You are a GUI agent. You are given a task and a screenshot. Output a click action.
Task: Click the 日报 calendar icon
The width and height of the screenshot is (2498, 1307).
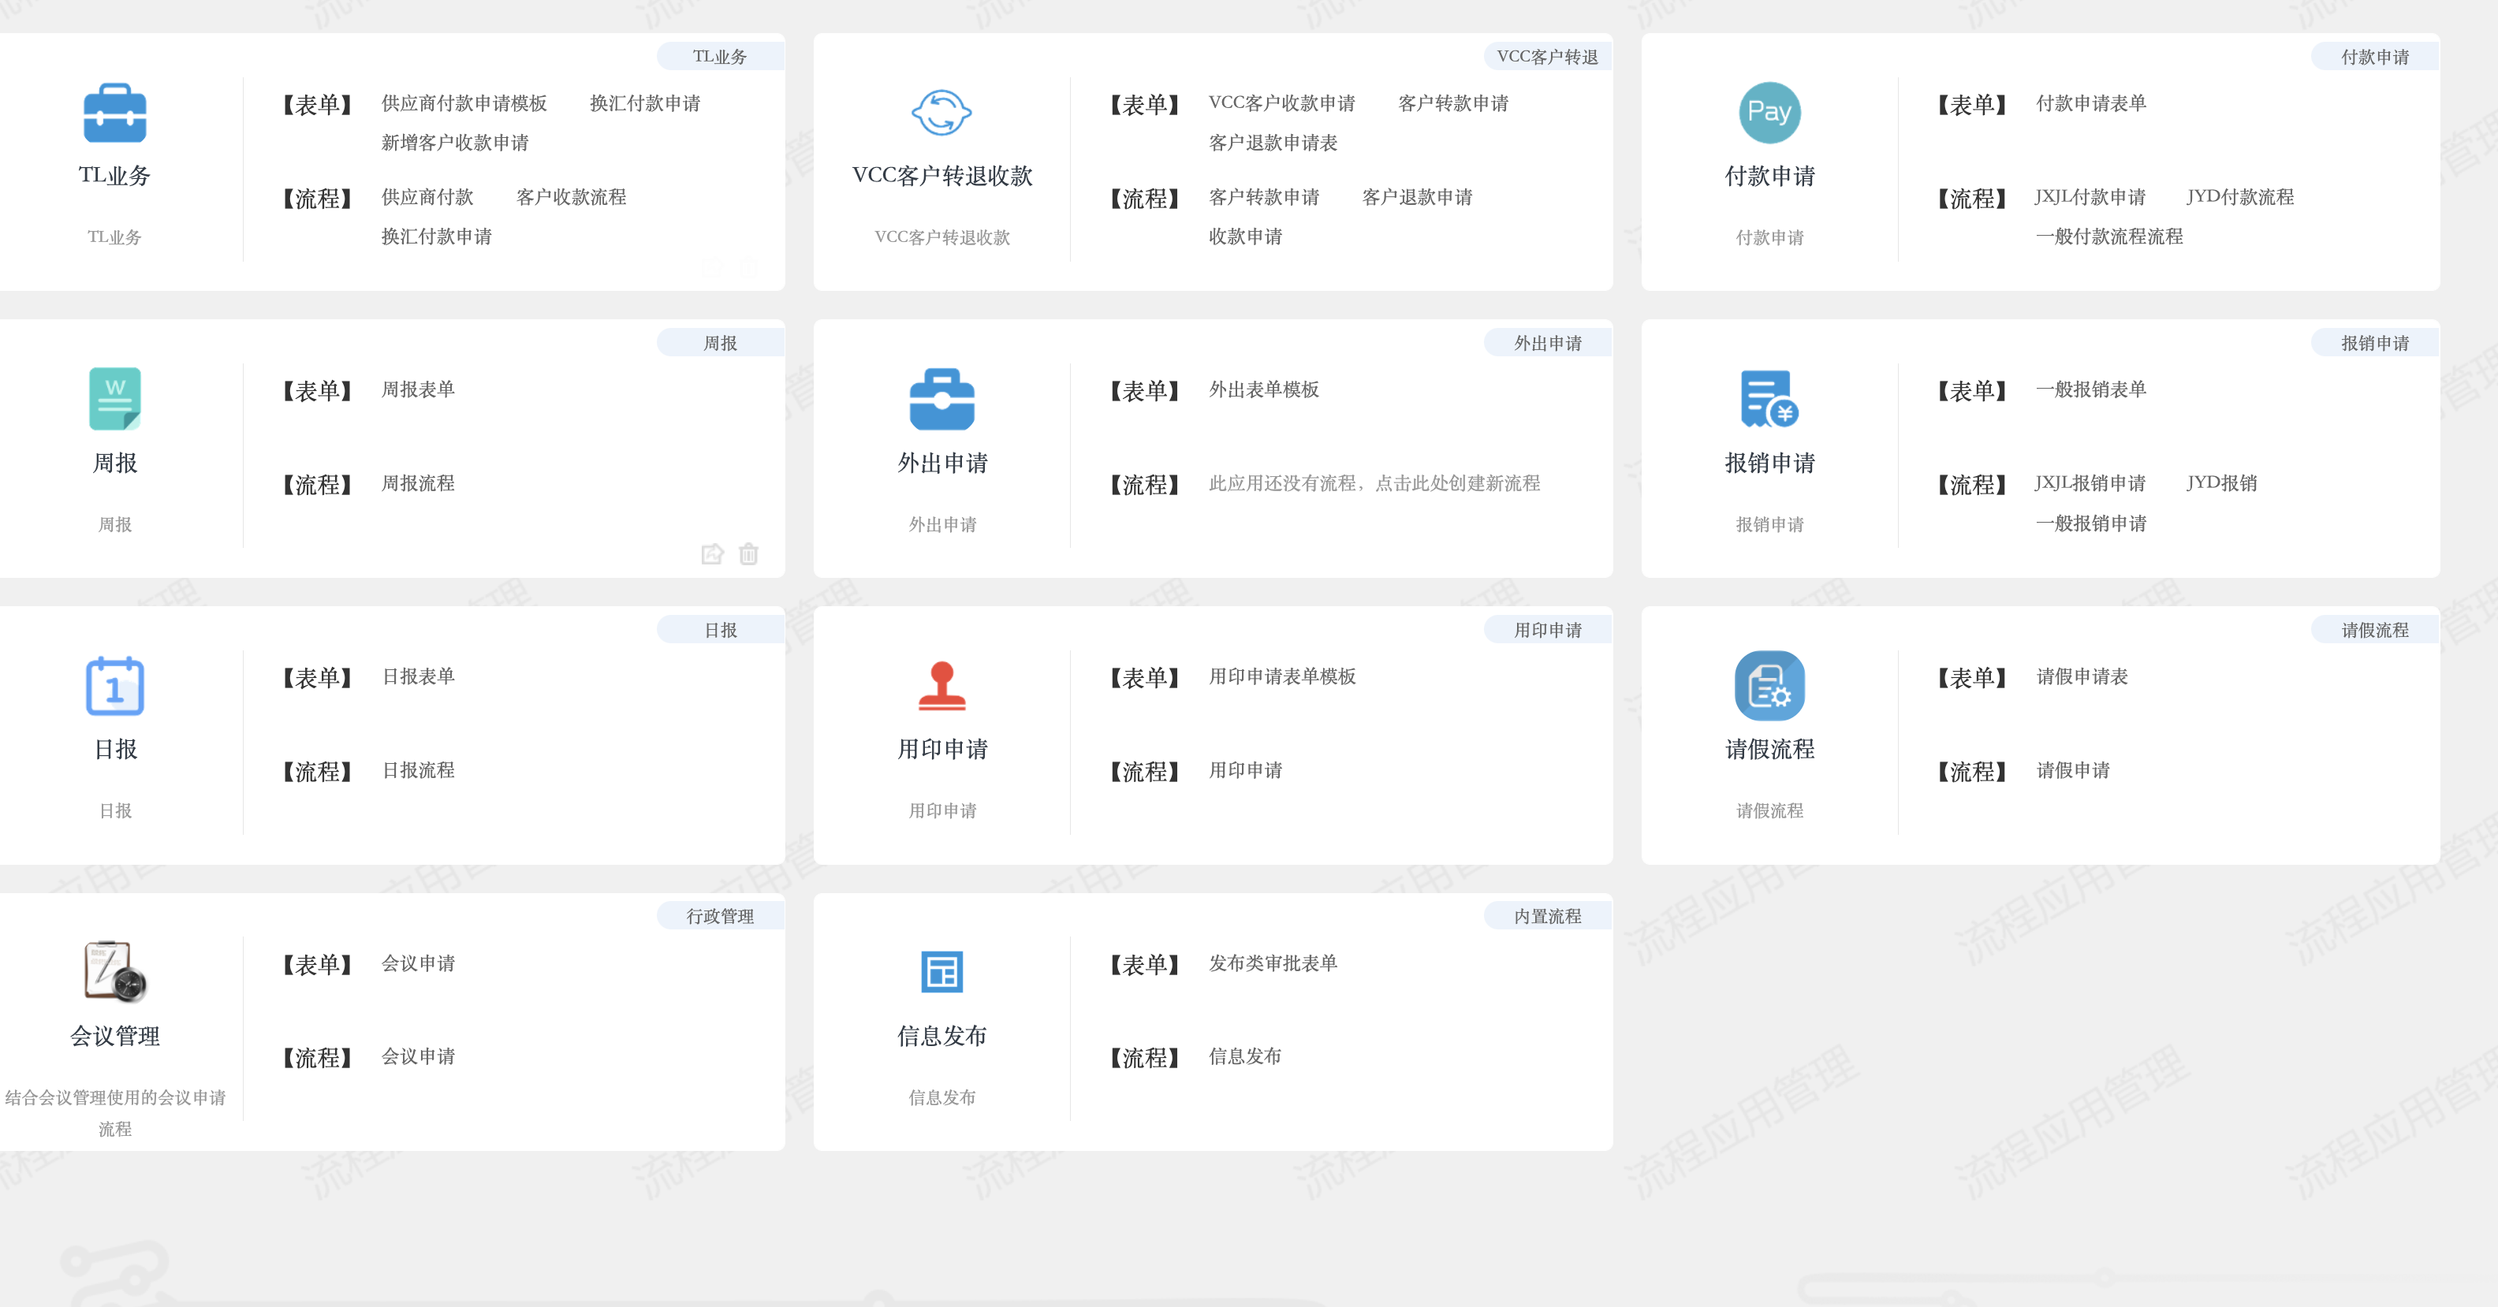pyautogui.click(x=114, y=686)
